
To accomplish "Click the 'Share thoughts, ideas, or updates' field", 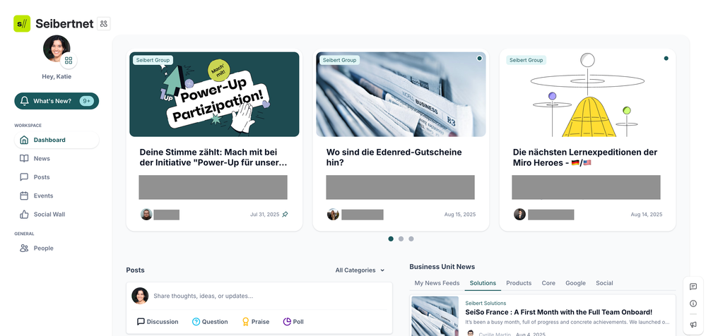I will pos(269,296).
